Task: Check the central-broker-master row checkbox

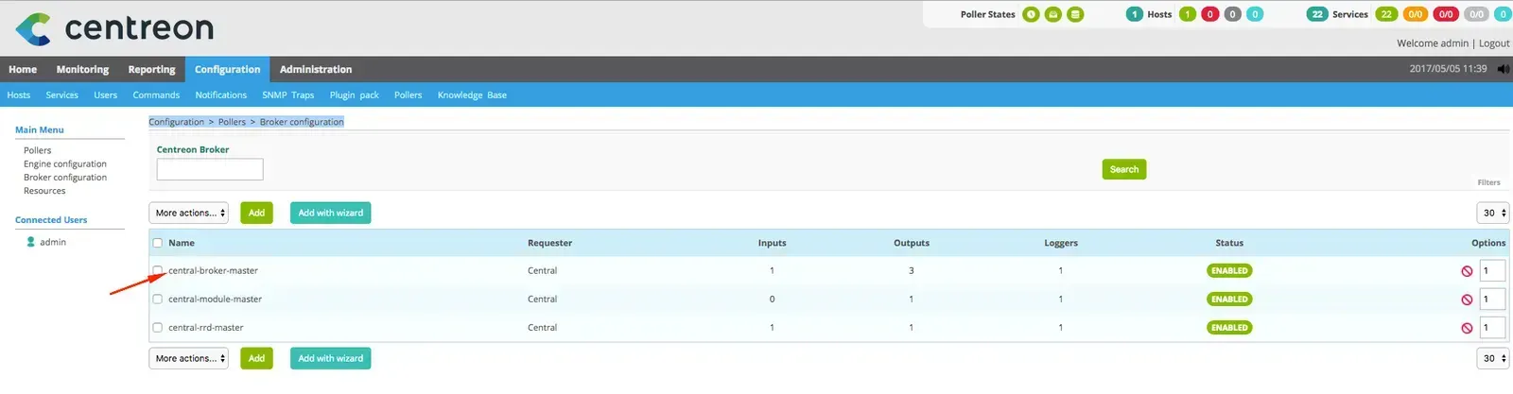Action: click(x=158, y=270)
